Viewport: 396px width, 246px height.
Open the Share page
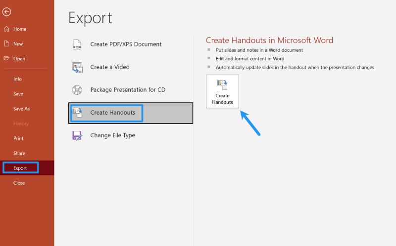pyautogui.click(x=19, y=153)
